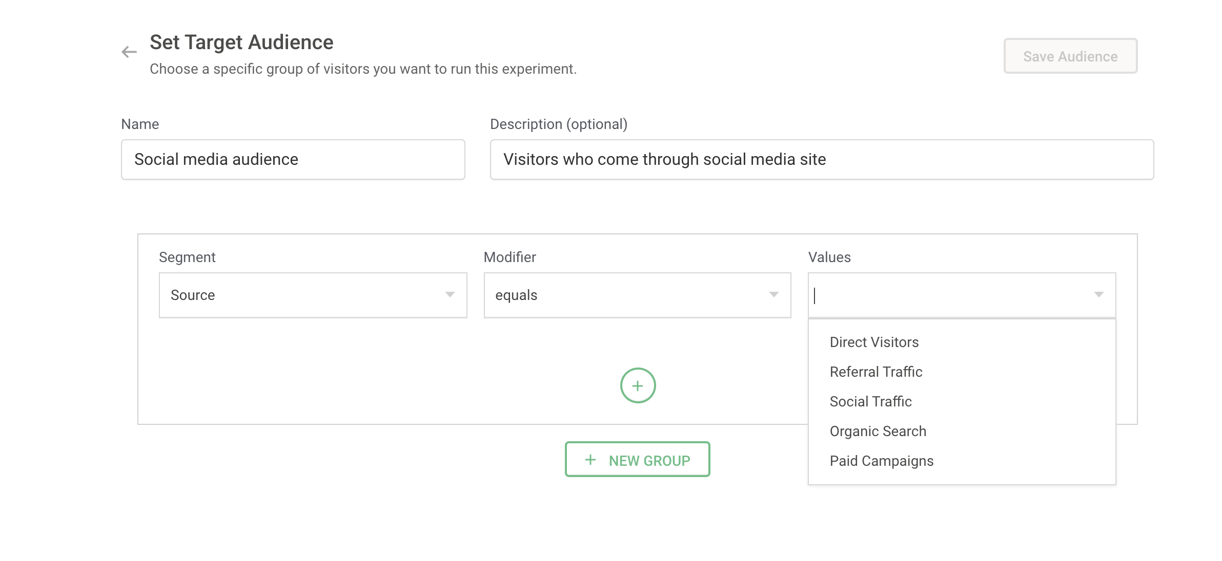This screenshot has width=1222, height=561.
Task: Select Paid Campaigns option
Action: 881,461
